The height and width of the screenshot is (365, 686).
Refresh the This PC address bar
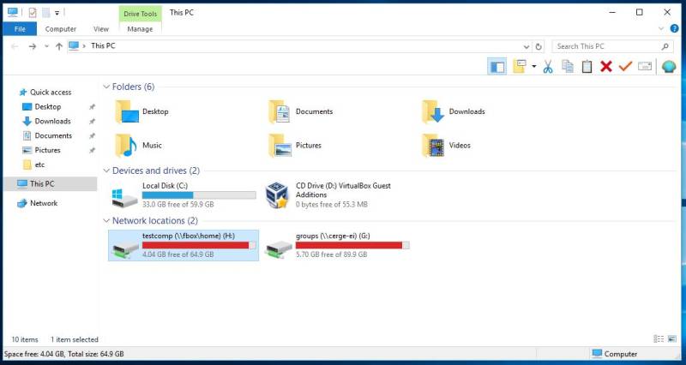point(539,46)
